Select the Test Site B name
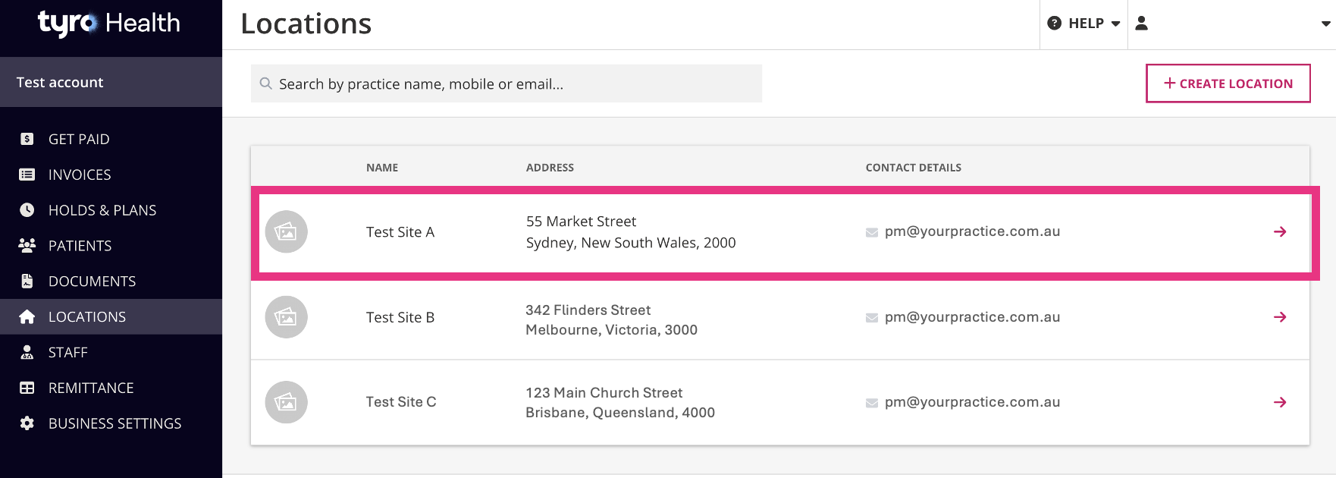Image resolution: width=1339 pixels, height=478 pixels. point(400,317)
